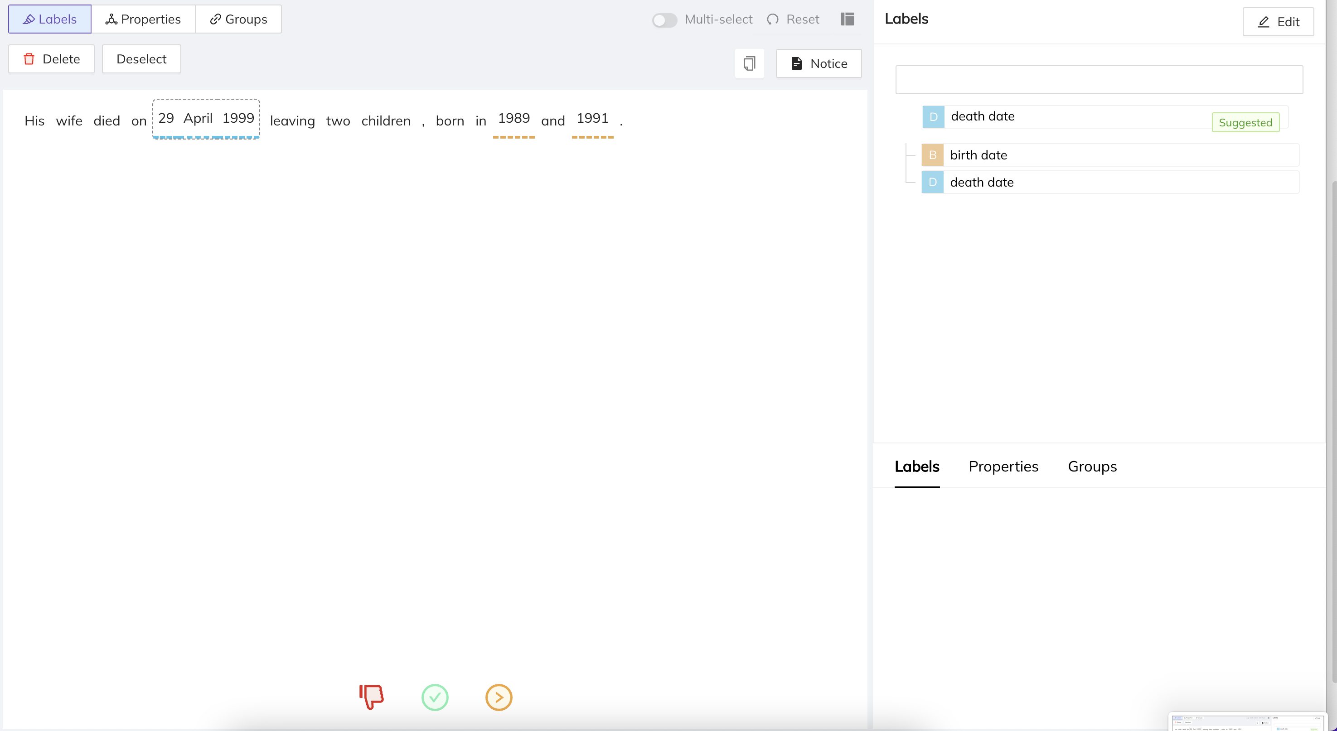Click the blue D swatch in label tree
Screen dimensions: 1337x731
(x=932, y=182)
